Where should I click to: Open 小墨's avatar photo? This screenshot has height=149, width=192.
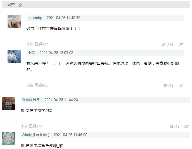click(x=14, y=57)
